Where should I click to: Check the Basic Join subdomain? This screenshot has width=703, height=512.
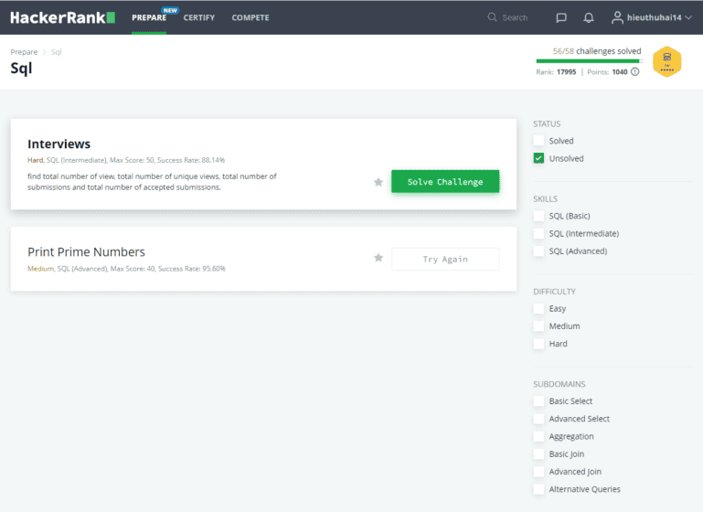[539, 453]
